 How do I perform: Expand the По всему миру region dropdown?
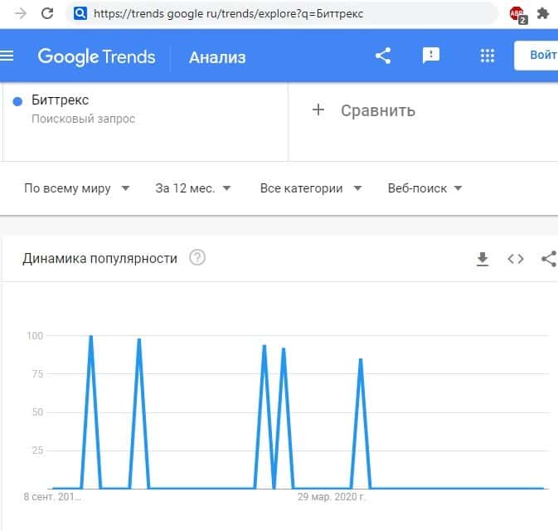(x=77, y=188)
